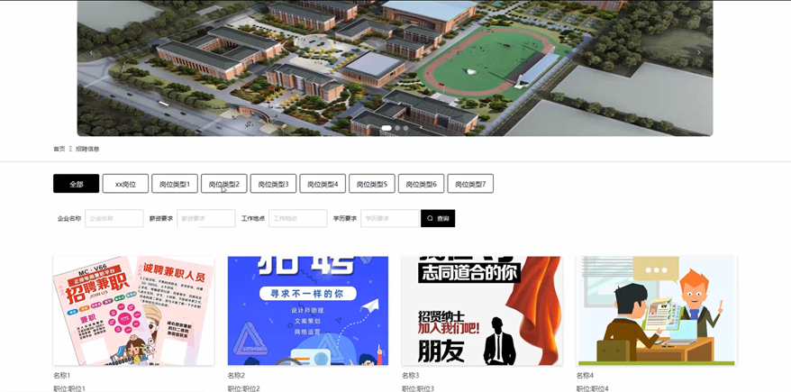This screenshot has height=392, width=791.
Task: Select the first carousel indicator dot
Action: click(x=386, y=128)
